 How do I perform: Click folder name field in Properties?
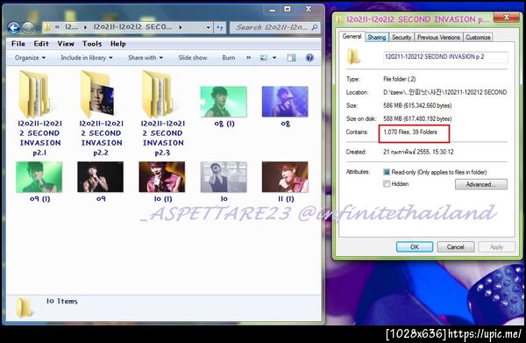tap(445, 57)
